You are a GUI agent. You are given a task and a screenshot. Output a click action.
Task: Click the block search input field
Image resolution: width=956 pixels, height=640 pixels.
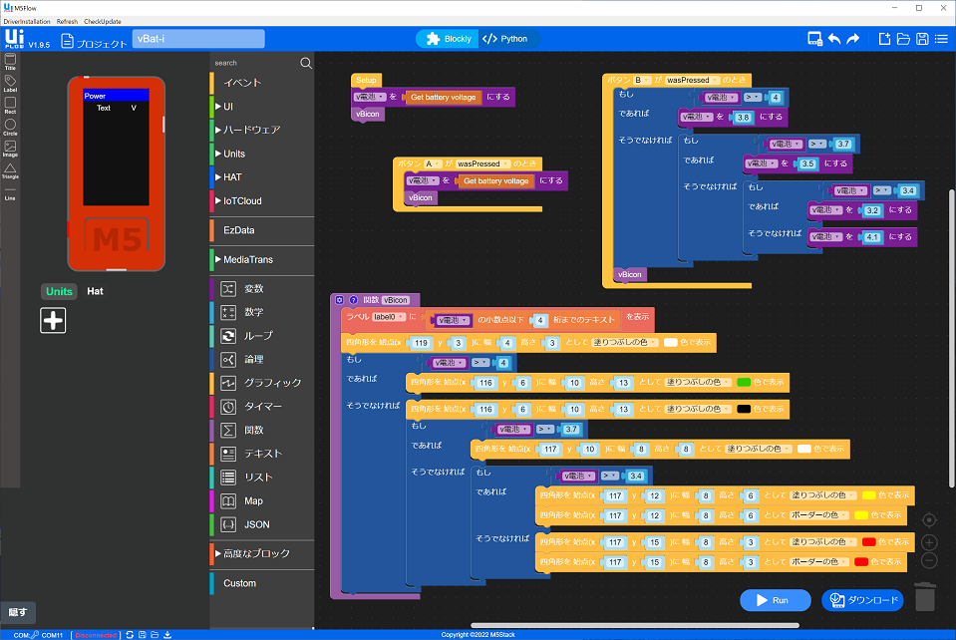(x=255, y=63)
